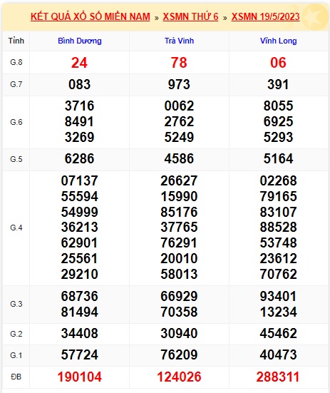Click Vĩnh Long G.8 result 06
Image resolution: width=330 pixels, height=393 pixels.
tap(278, 63)
